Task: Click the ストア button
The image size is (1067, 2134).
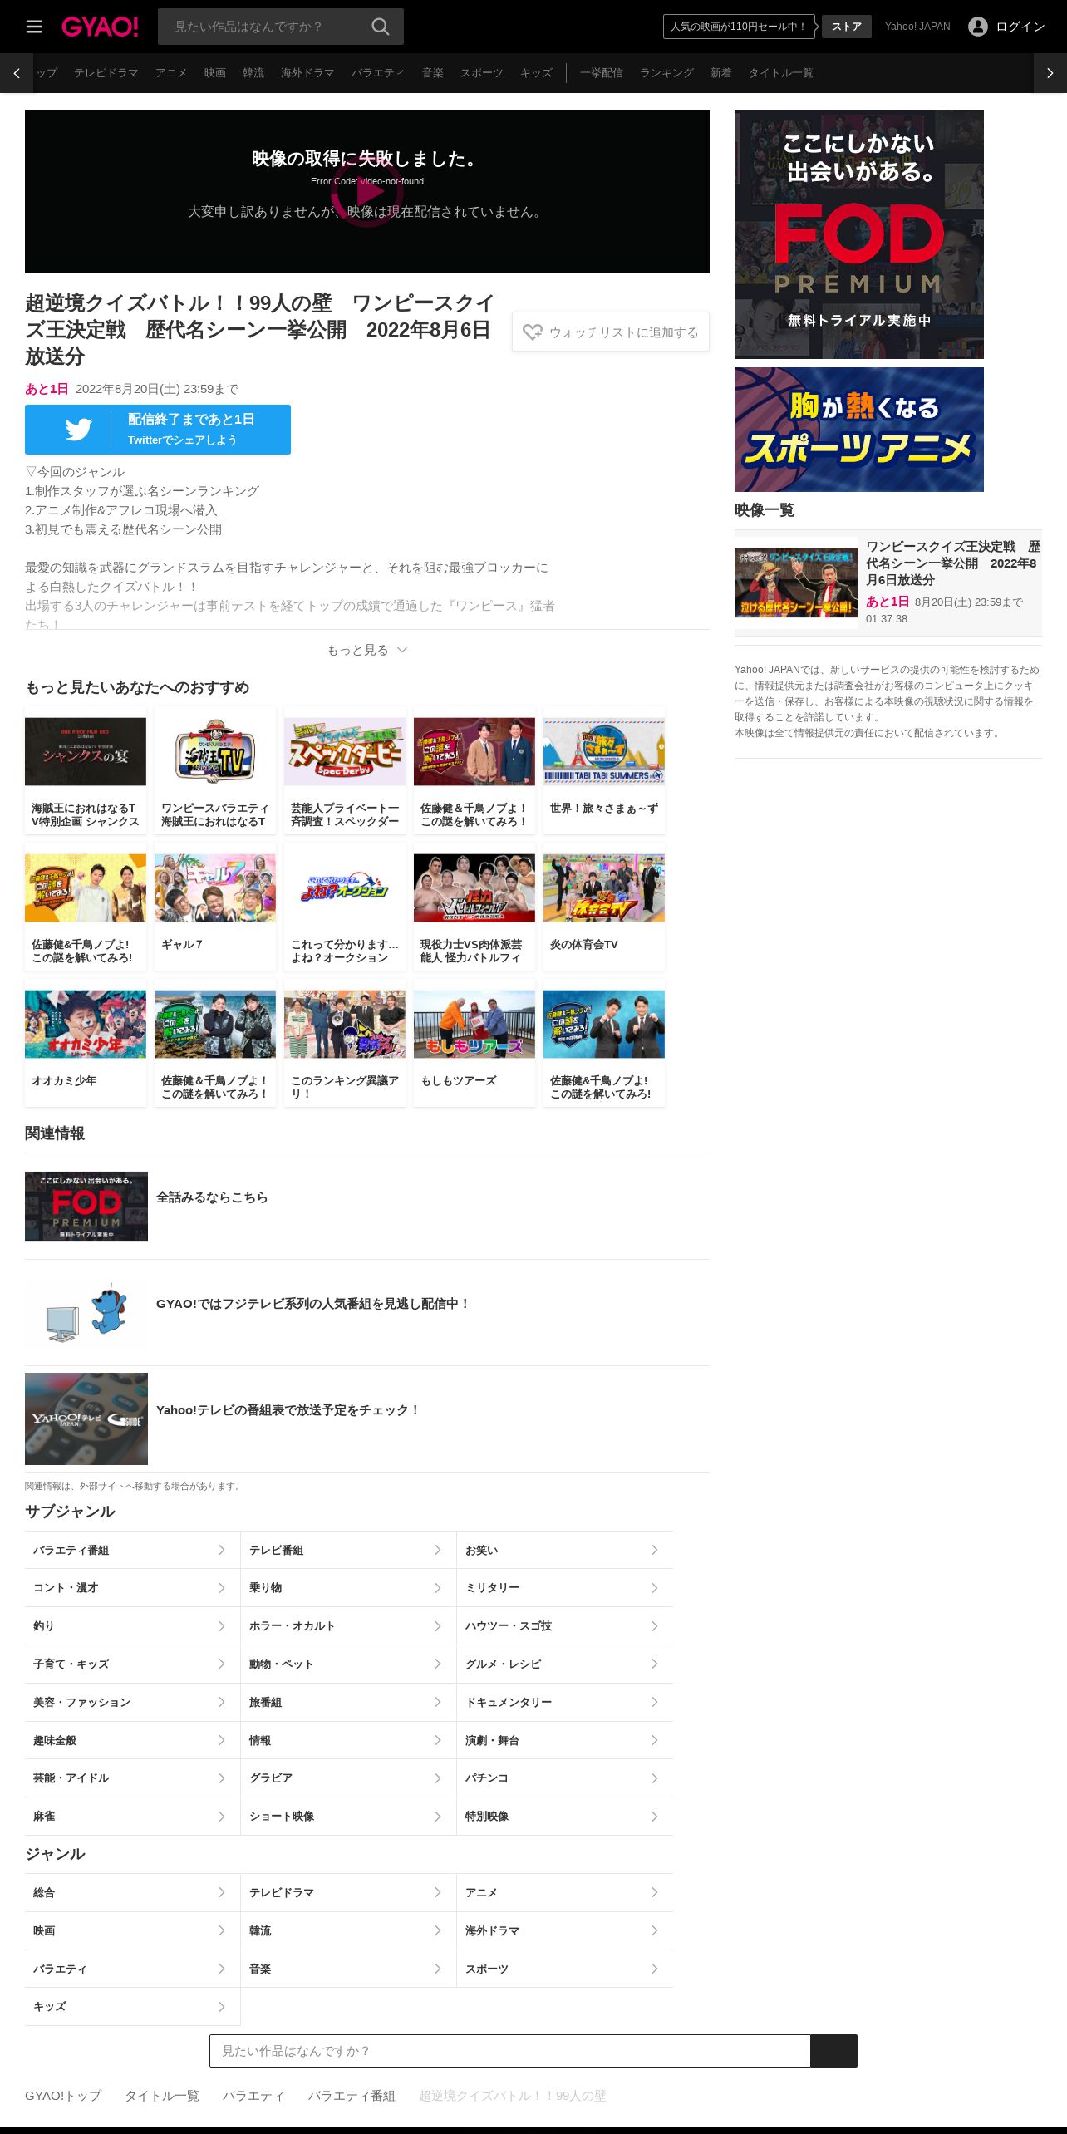Action: click(x=847, y=27)
